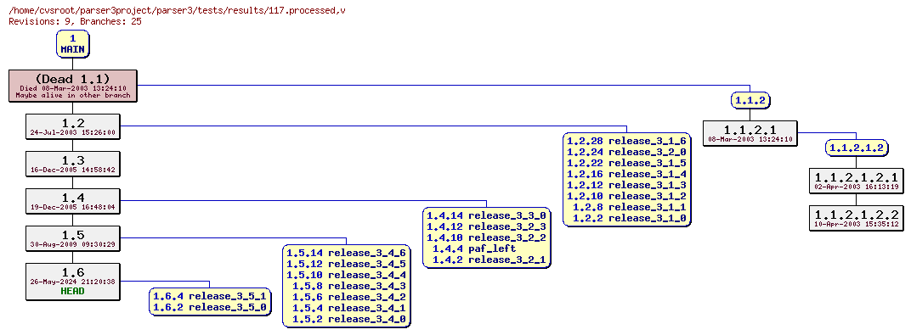Select branch 1.6.4 release_3_5_1
911x335 pixels.
tap(210, 296)
